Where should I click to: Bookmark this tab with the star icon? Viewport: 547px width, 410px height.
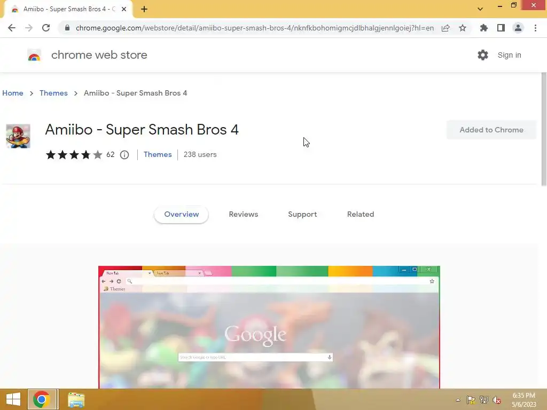(463, 28)
